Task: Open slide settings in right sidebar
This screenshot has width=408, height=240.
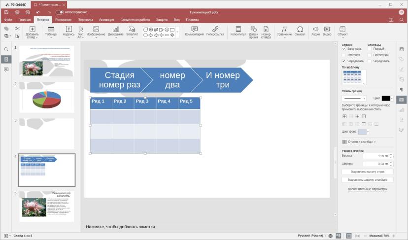Action: (402, 49)
